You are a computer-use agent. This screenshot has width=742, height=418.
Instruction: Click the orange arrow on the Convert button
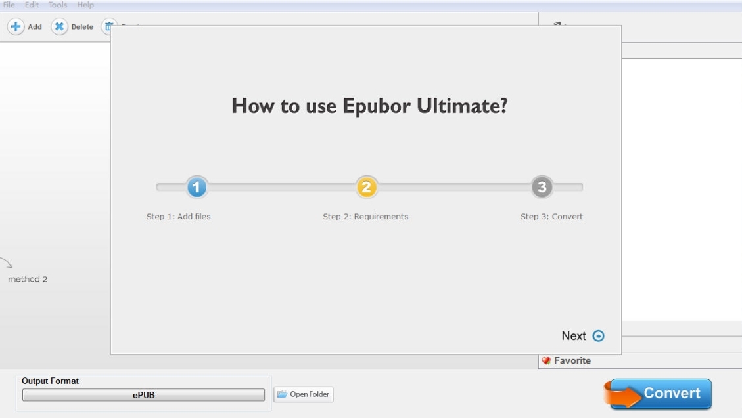[x=622, y=395]
